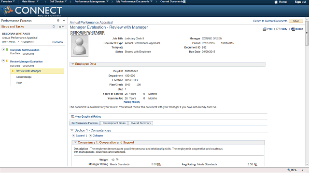Click the Collapse link text
The width and height of the screenshot is (309, 173).
pyautogui.click(x=98, y=136)
